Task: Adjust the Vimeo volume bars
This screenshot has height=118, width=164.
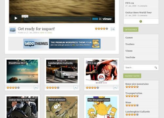Action: pyautogui.click(x=95, y=19)
